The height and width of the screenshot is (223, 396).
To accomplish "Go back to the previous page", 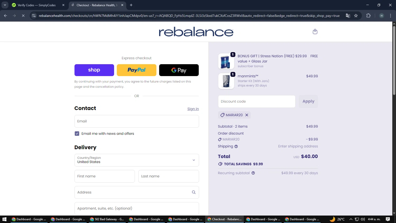I will pos(6,16).
